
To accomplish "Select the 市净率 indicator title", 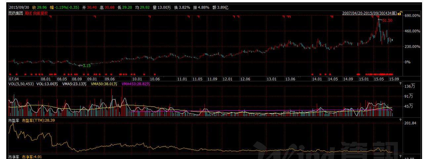I will click(14, 157).
